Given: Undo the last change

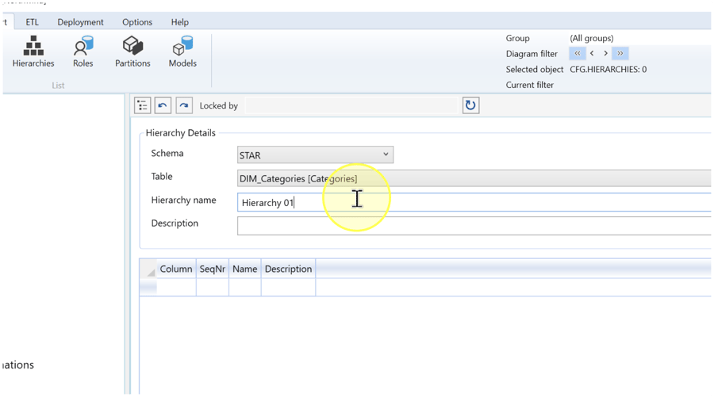Looking at the screenshot, I should click(x=163, y=105).
